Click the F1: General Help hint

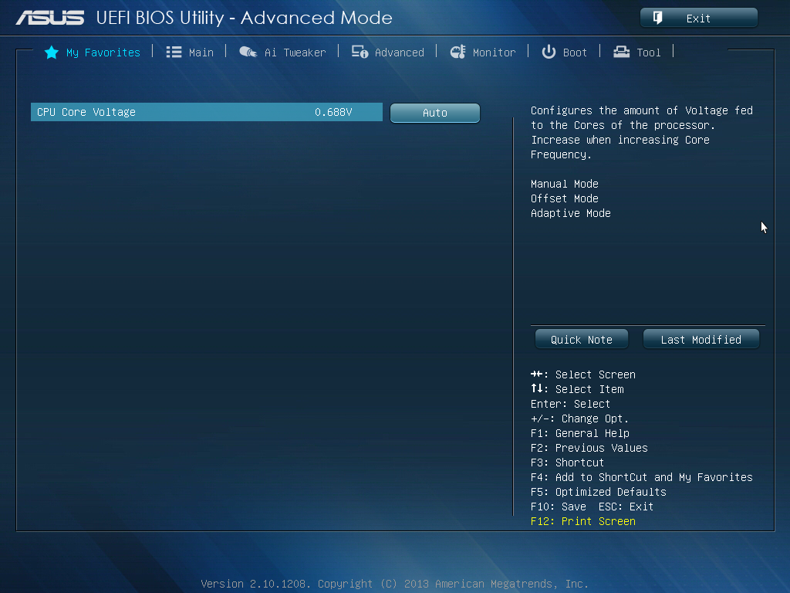580,434
